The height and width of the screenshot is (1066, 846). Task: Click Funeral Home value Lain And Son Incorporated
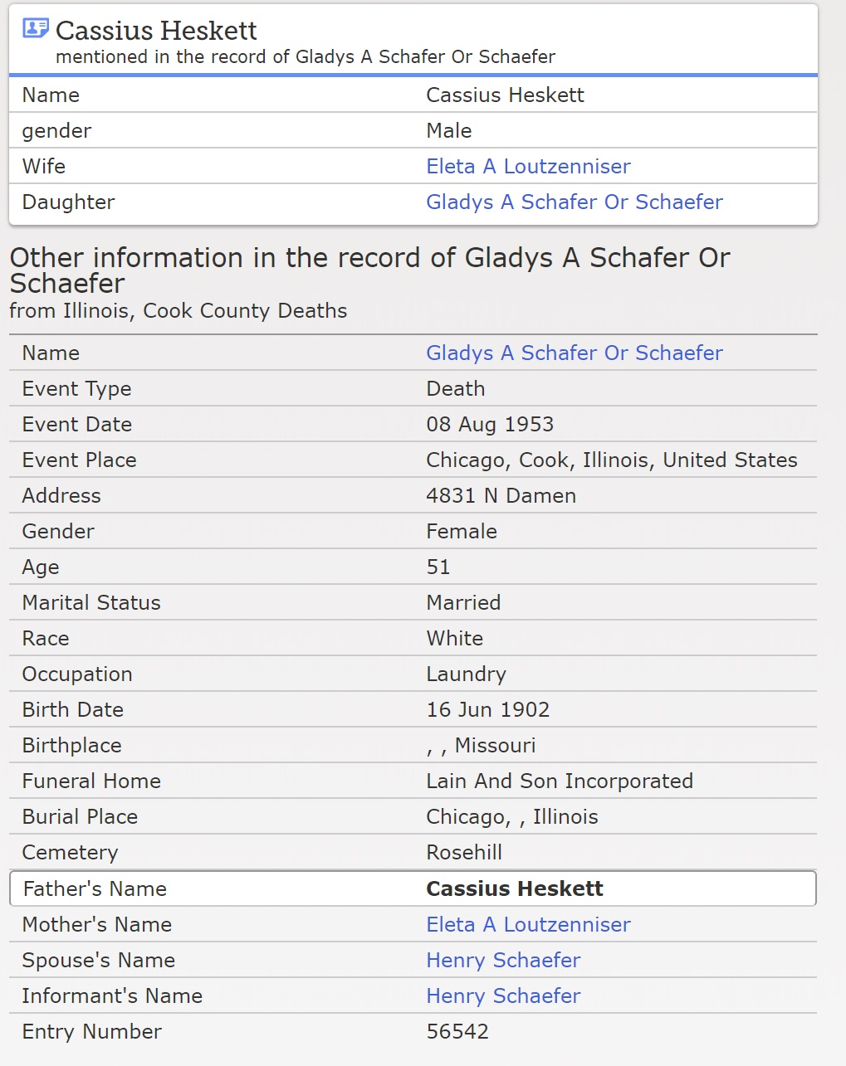tap(559, 781)
